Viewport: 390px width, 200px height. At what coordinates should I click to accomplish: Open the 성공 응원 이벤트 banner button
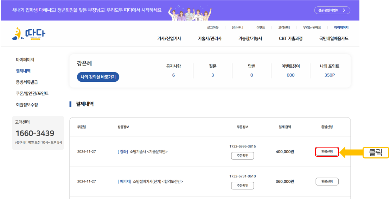(332, 10)
